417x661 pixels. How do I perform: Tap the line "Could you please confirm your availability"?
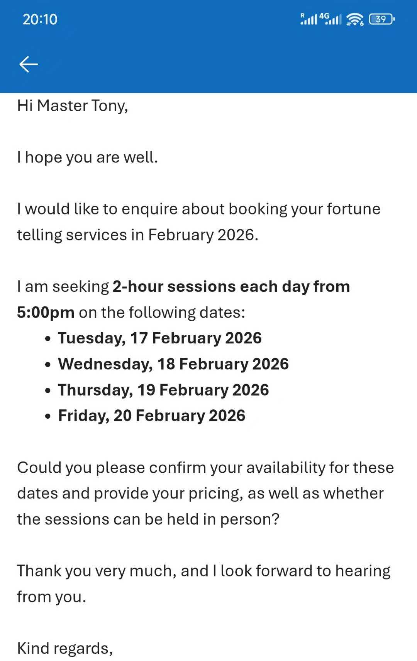coord(205,467)
